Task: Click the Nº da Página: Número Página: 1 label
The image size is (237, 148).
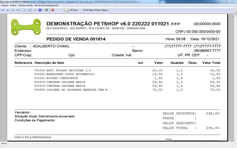Action: pyautogui.click(x=96, y=10)
